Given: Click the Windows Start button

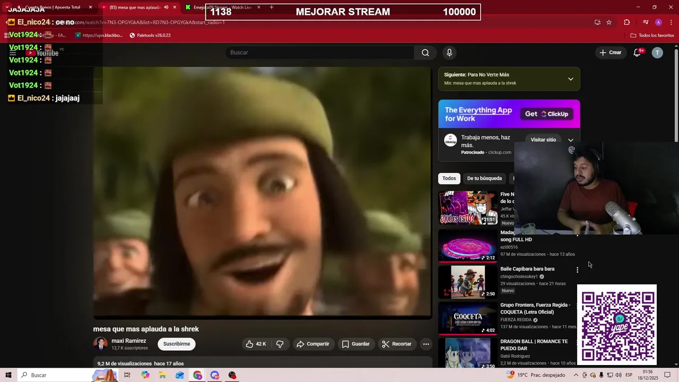Looking at the screenshot, I should pyautogui.click(x=8, y=375).
